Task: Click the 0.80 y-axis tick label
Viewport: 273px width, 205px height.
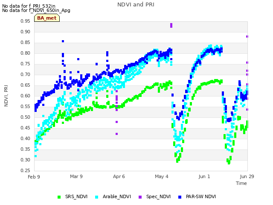Action: tap(25, 53)
